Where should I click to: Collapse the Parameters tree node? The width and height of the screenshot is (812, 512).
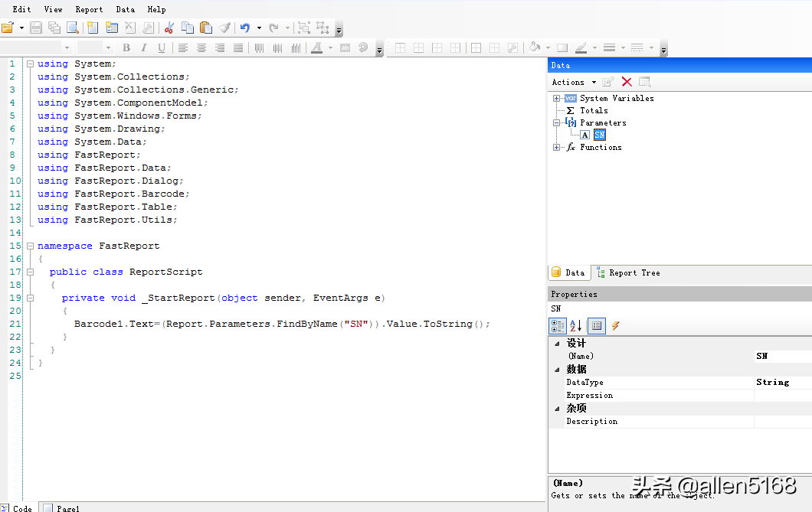point(556,123)
